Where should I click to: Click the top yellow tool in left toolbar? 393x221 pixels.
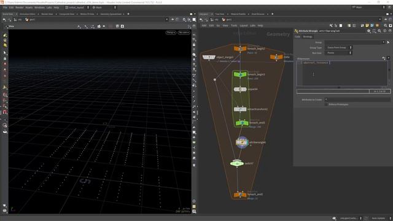pyautogui.click(x=5, y=36)
